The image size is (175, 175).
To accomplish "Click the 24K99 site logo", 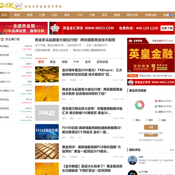I will click(x=12, y=5).
